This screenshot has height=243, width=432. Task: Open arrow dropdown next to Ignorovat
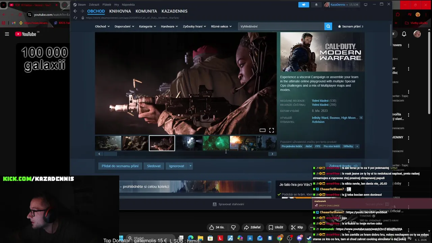[x=190, y=166]
